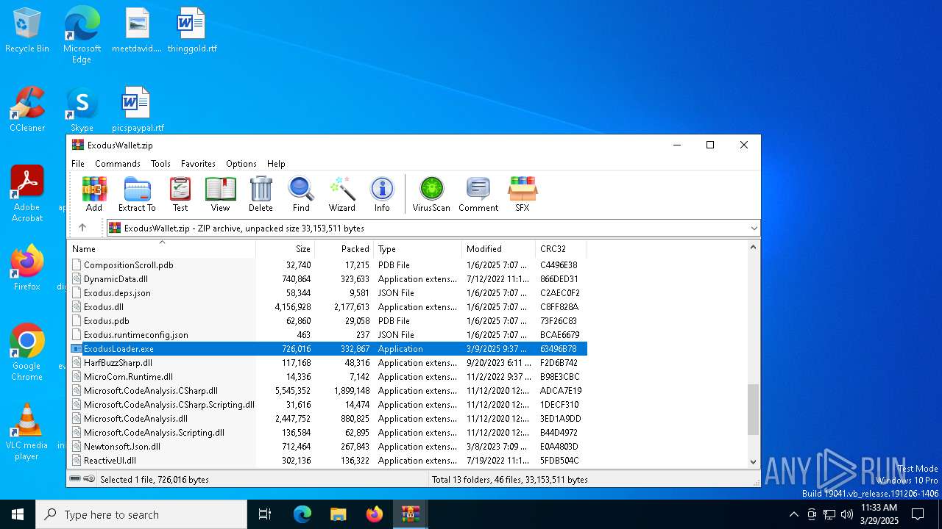Open the Tools menu
The width and height of the screenshot is (942, 529).
(x=160, y=164)
